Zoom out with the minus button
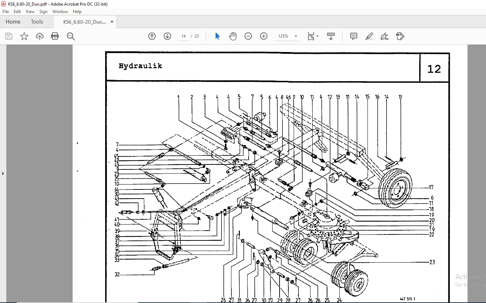 coord(248,36)
